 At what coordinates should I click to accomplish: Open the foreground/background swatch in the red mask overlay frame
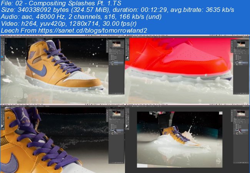point(127,57)
